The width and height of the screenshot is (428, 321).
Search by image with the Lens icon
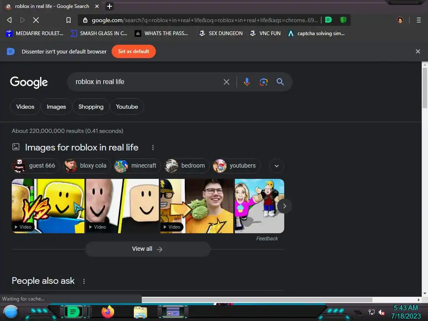263,82
